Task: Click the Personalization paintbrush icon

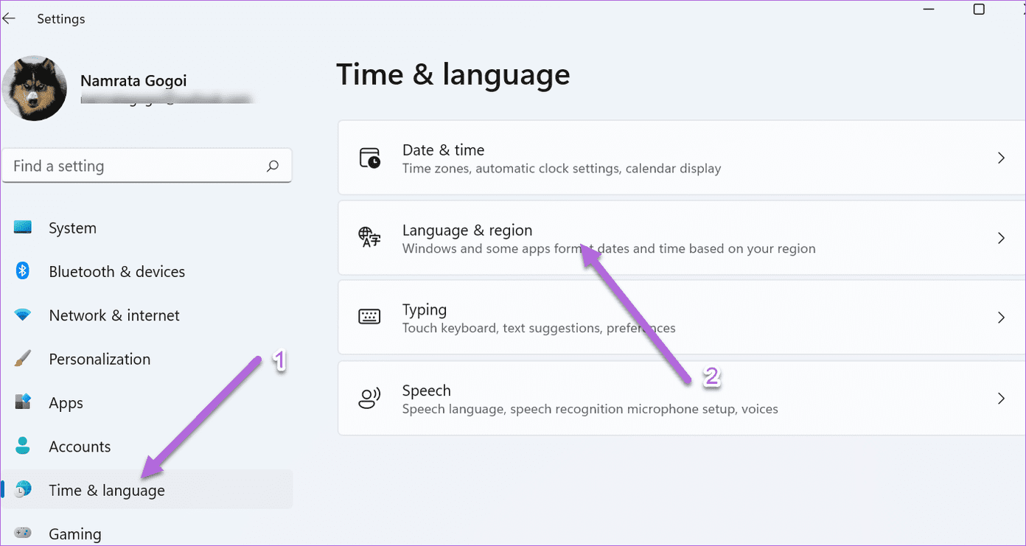Action: 23,359
